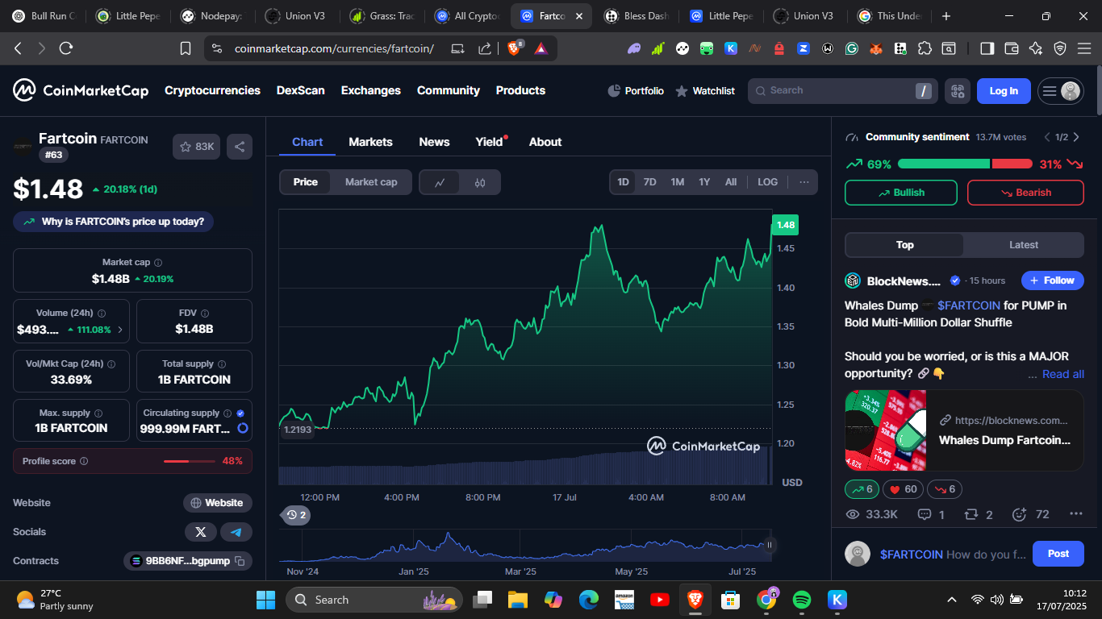Open the hamburger profile menu

click(1060, 91)
